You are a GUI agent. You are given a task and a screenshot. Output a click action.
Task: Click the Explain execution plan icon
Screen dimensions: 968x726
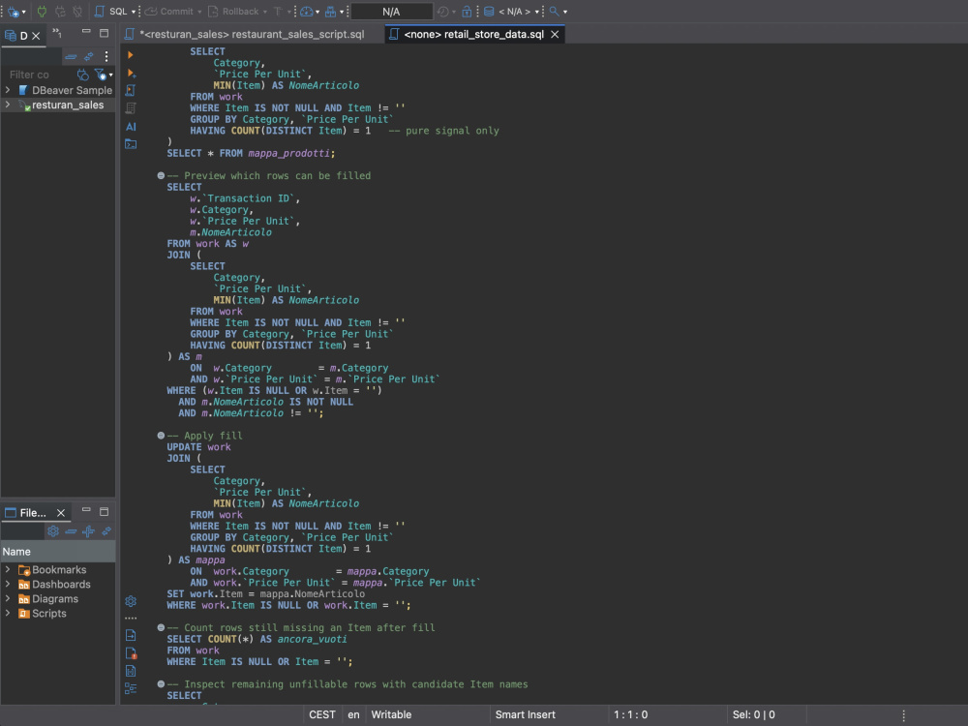click(131, 108)
